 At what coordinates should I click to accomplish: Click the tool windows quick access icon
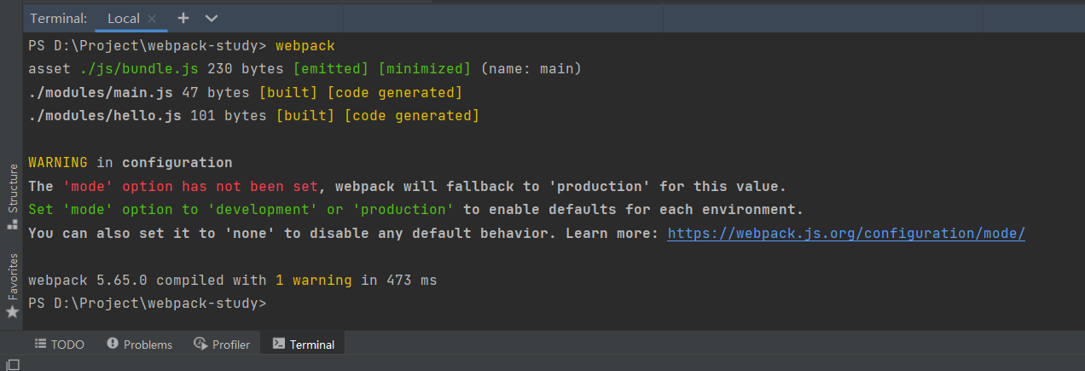pyautogui.click(x=12, y=364)
